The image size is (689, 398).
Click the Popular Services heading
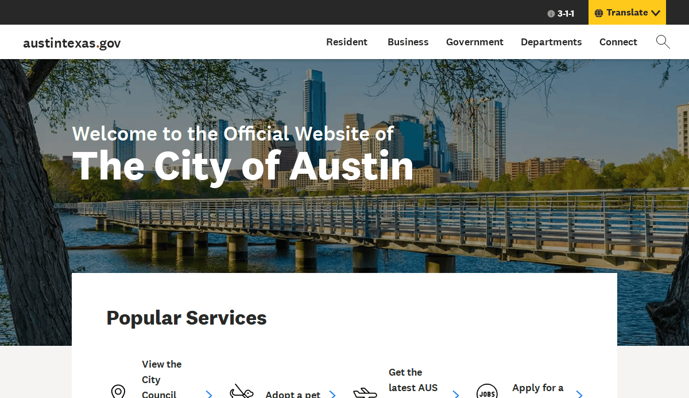point(187,318)
